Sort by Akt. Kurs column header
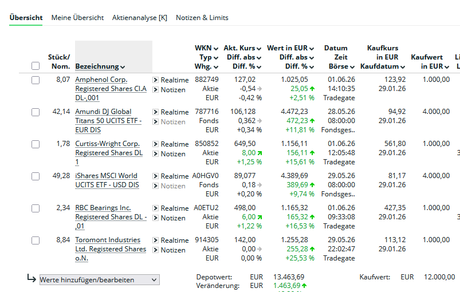460x292 pixels. [242, 48]
